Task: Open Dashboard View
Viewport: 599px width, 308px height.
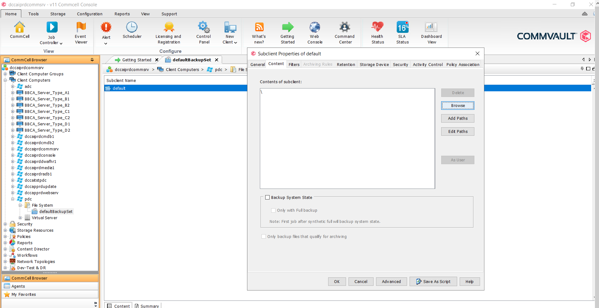Action: click(431, 33)
